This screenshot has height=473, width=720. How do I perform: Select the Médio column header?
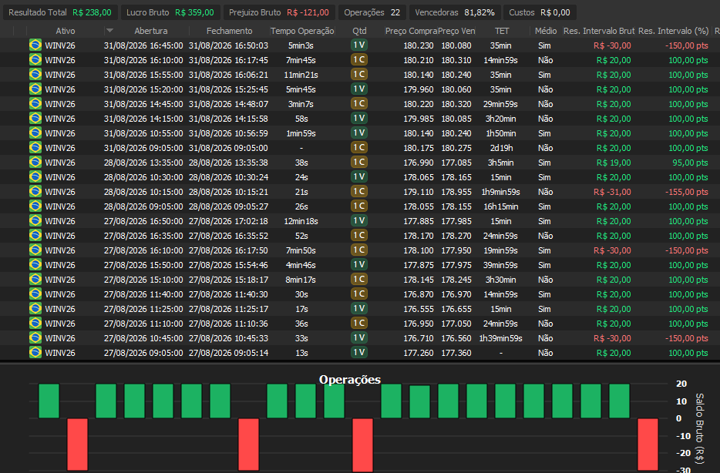click(x=546, y=31)
